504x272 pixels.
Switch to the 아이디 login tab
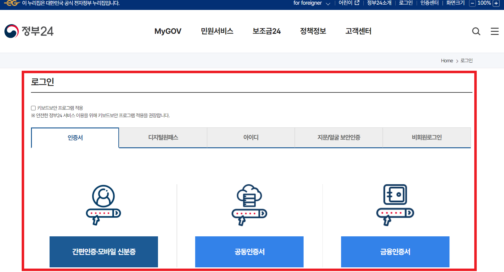[x=251, y=137]
